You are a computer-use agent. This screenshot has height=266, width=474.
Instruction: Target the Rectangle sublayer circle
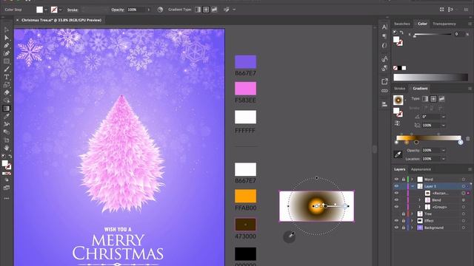(464, 193)
